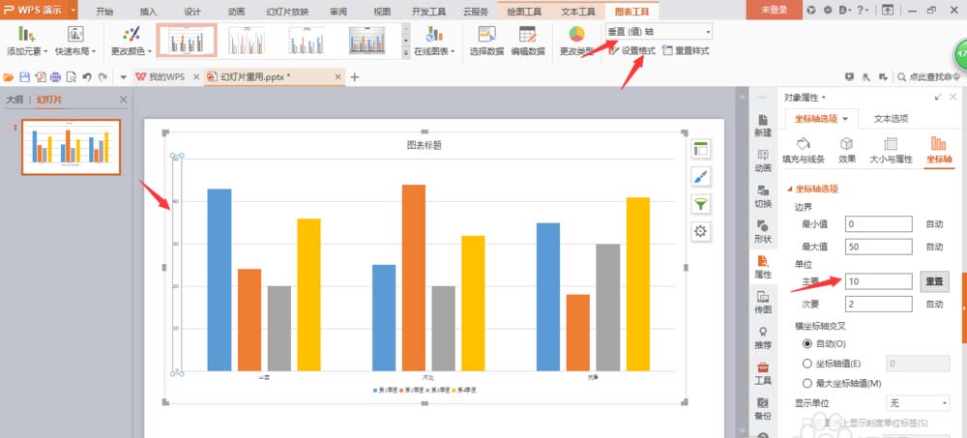Click the chart elements button beside chart
967x438 pixels.
pyautogui.click(x=700, y=148)
